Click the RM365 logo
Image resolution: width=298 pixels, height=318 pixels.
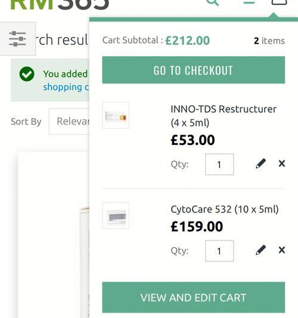coord(60,4)
